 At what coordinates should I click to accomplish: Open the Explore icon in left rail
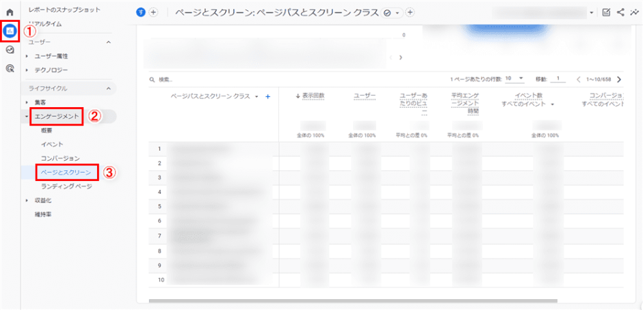10,50
